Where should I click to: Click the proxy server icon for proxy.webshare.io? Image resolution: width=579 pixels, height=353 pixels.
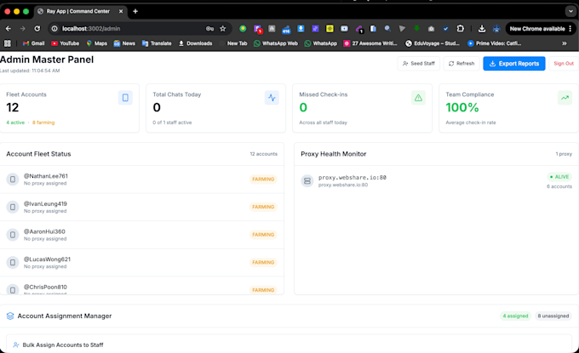[x=307, y=180]
